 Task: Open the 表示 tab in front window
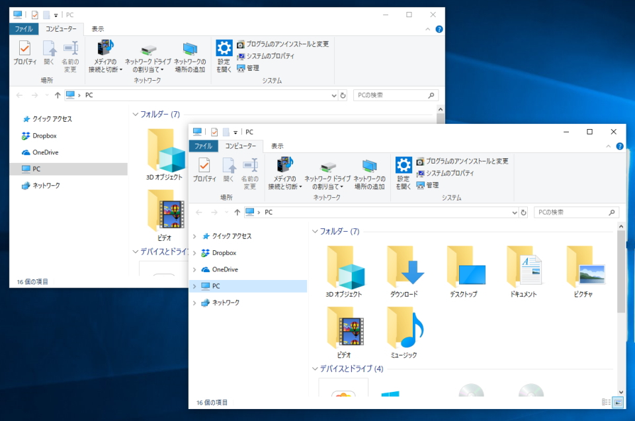[x=277, y=146]
